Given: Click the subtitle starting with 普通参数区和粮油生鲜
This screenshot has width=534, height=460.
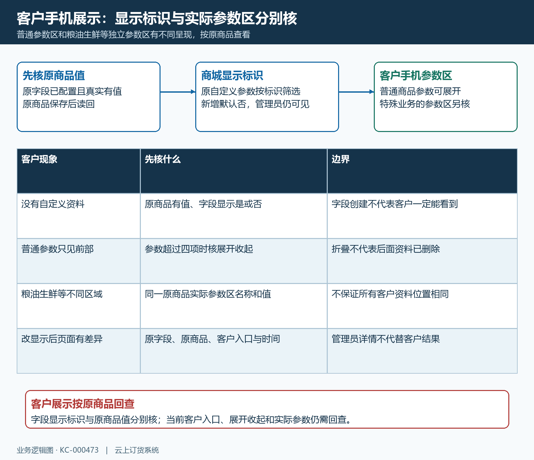Looking at the screenshot, I should coord(133,35).
